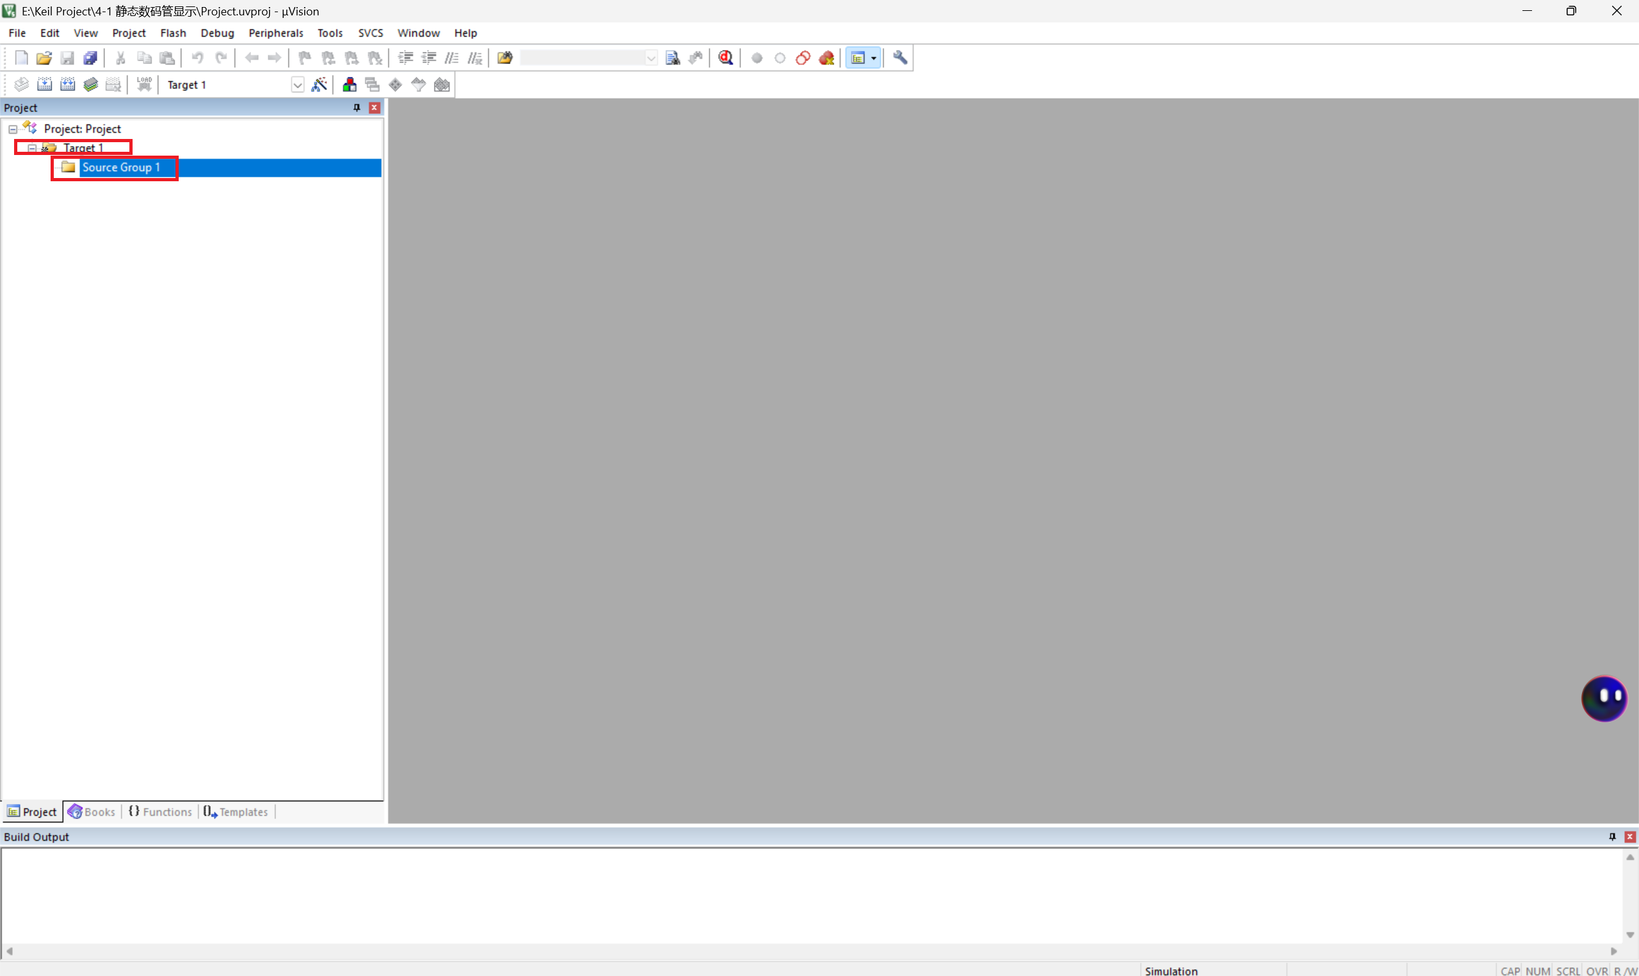Click the Open file folder icon
This screenshot has height=976, width=1639.
click(x=44, y=58)
